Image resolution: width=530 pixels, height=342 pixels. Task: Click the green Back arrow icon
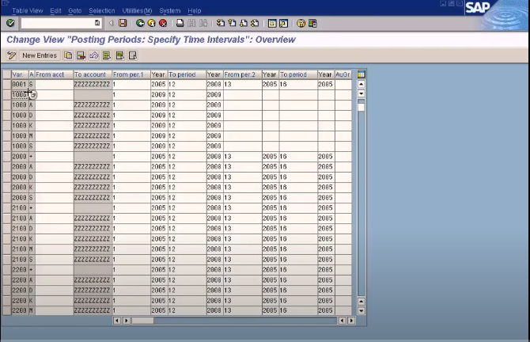click(140, 23)
